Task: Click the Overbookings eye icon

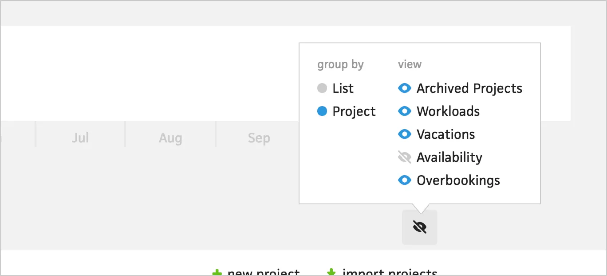Action: coord(405,180)
